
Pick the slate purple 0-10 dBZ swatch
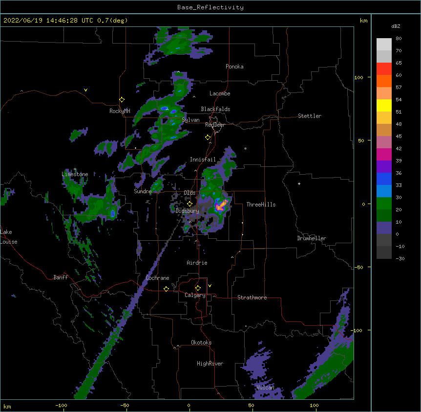coord(384,228)
